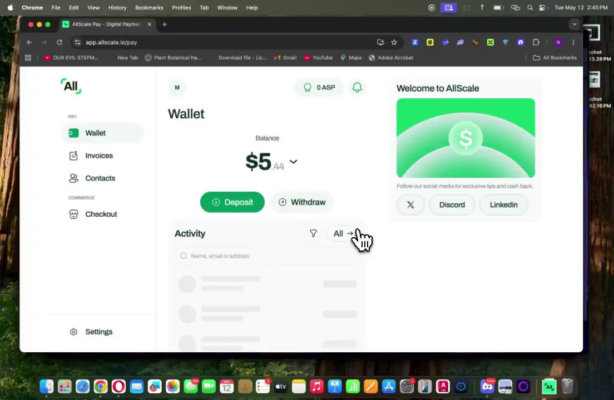Screen dimensions: 614x400
Task: View the 0 ASP points badge
Action: click(x=319, y=87)
